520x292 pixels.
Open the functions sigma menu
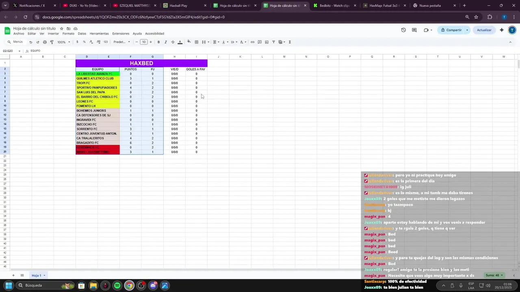point(290,42)
